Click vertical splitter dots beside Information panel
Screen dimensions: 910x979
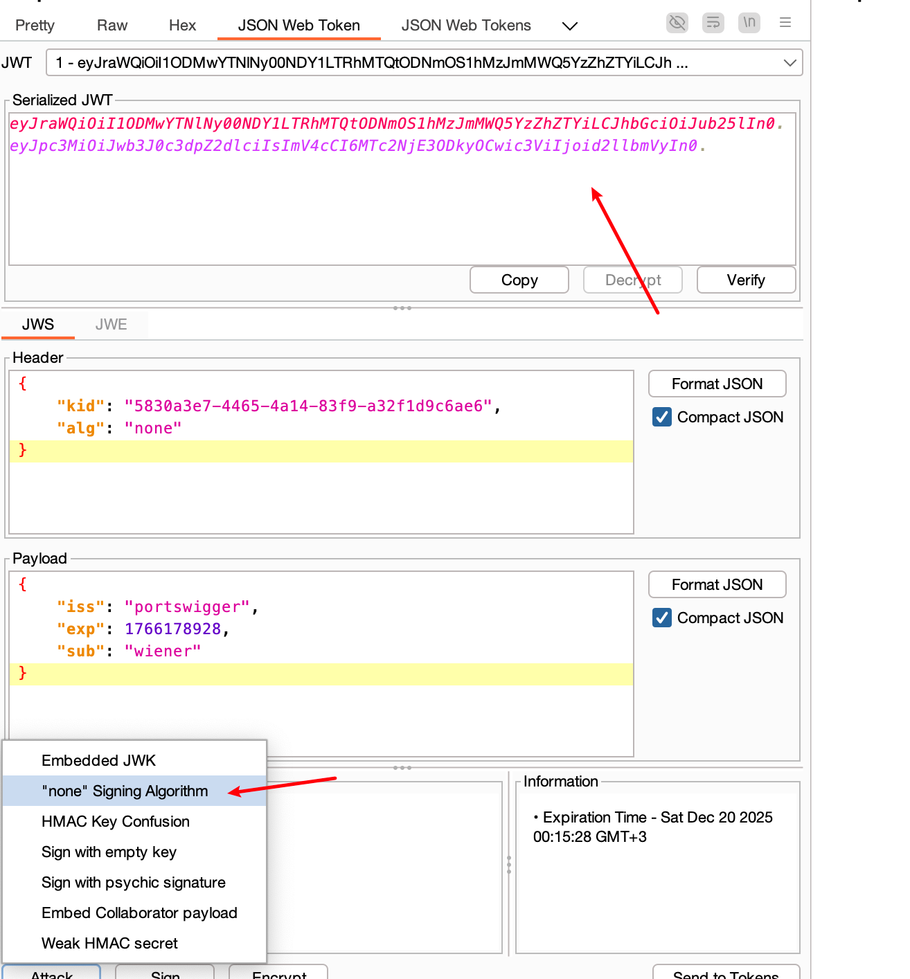pos(509,864)
